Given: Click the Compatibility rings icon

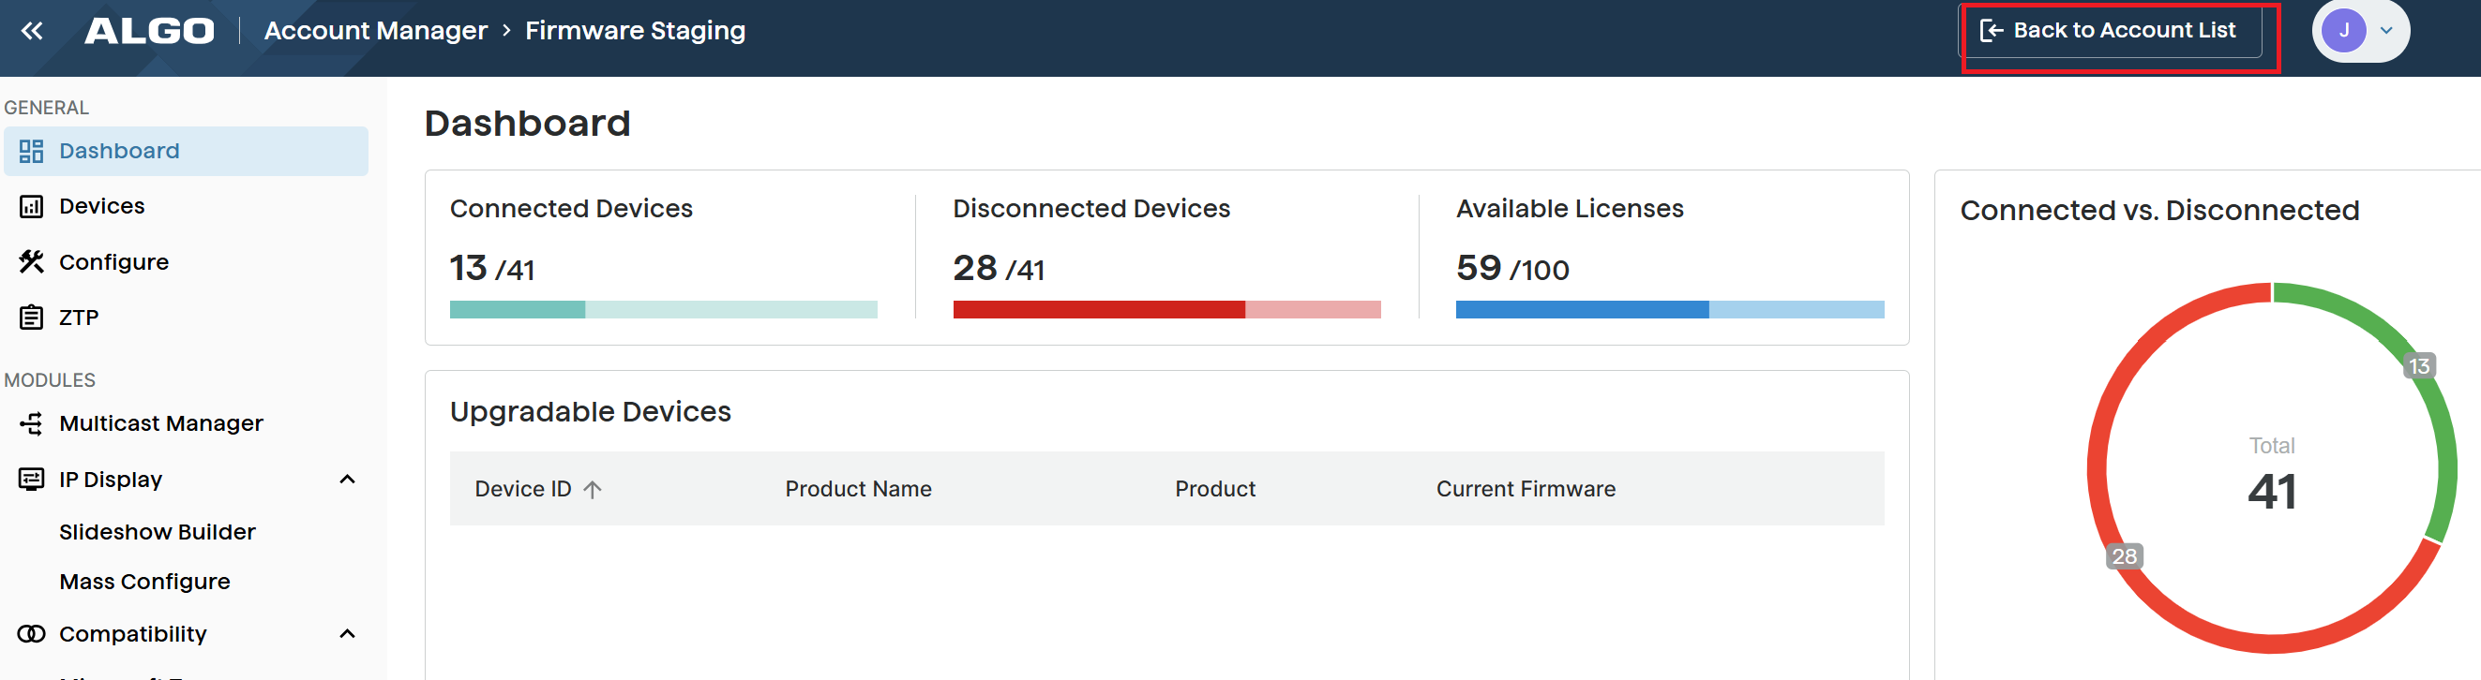Looking at the screenshot, I should pyautogui.click(x=31, y=634).
